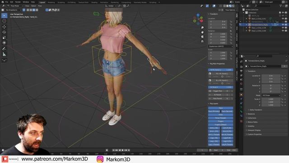Toggle camera view icon in viewport

click(202, 37)
